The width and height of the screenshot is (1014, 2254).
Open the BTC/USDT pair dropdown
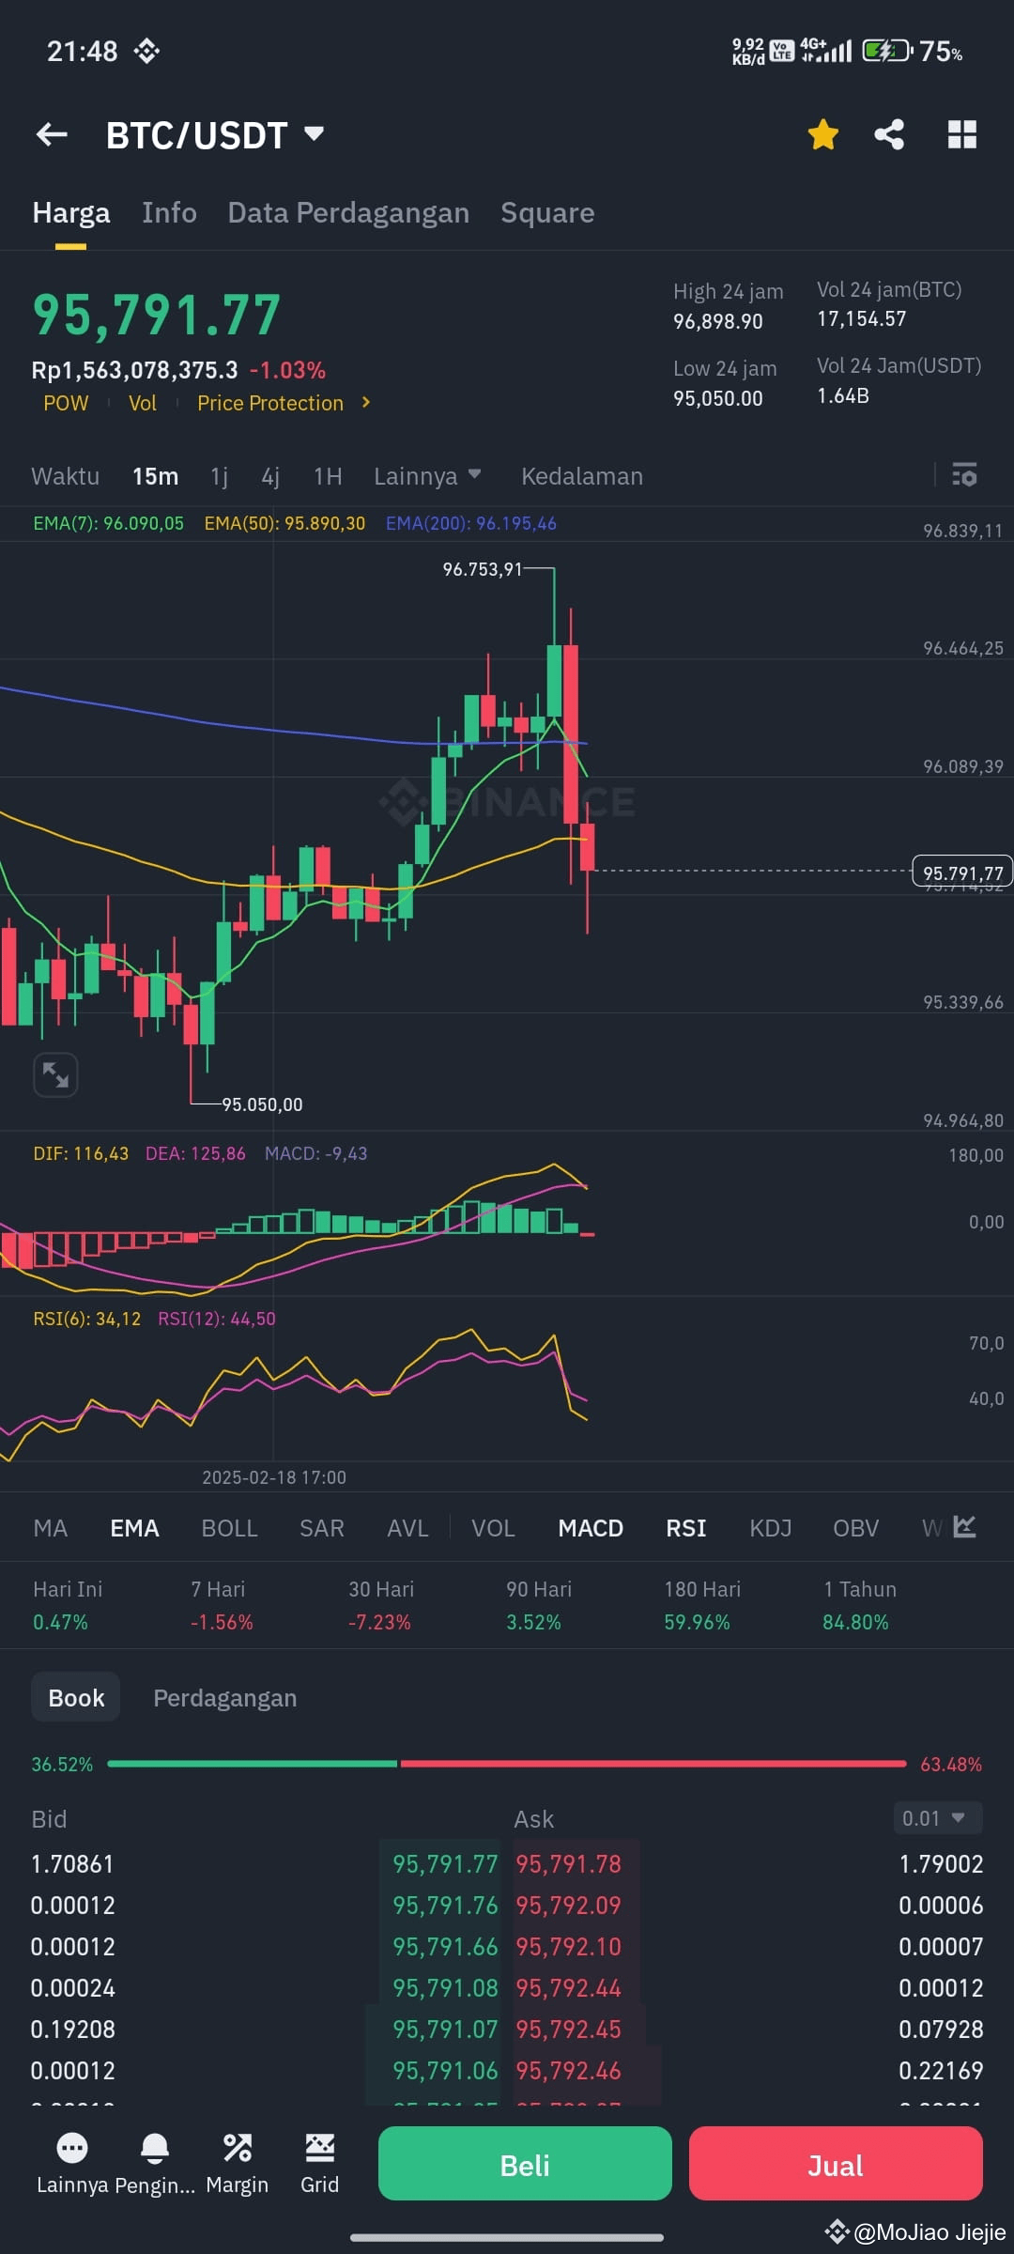(215, 135)
